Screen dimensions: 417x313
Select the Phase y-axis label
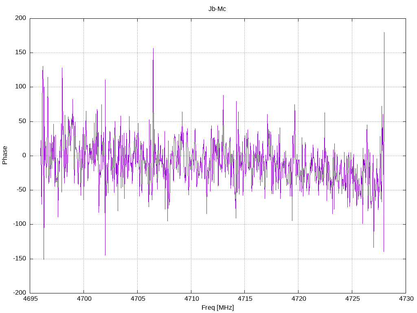(x=5, y=155)
